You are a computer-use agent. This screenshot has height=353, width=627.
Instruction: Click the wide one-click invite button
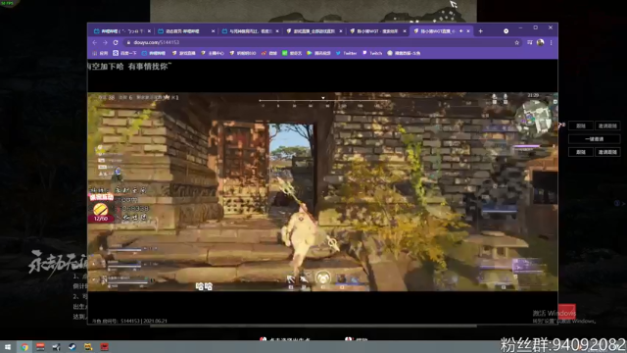[x=595, y=139]
